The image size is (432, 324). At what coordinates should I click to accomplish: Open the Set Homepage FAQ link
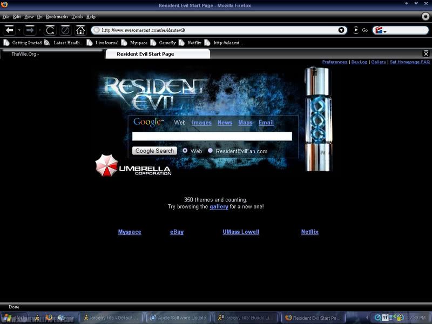tap(410, 62)
